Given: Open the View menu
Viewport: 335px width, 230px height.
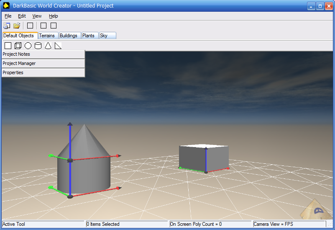Looking at the screenshot, I should [x=37, y=16].
